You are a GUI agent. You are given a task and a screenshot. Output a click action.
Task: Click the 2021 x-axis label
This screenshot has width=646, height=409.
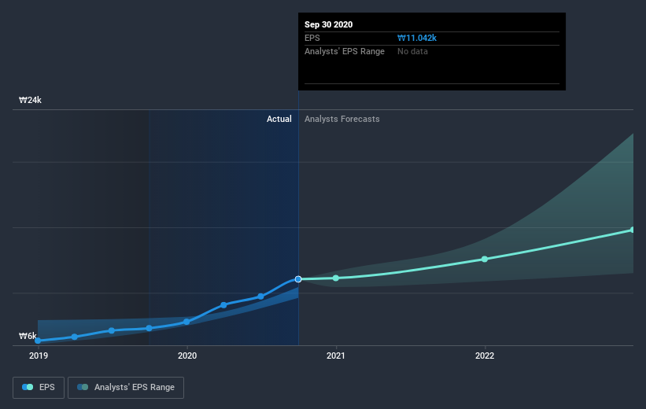336,356
